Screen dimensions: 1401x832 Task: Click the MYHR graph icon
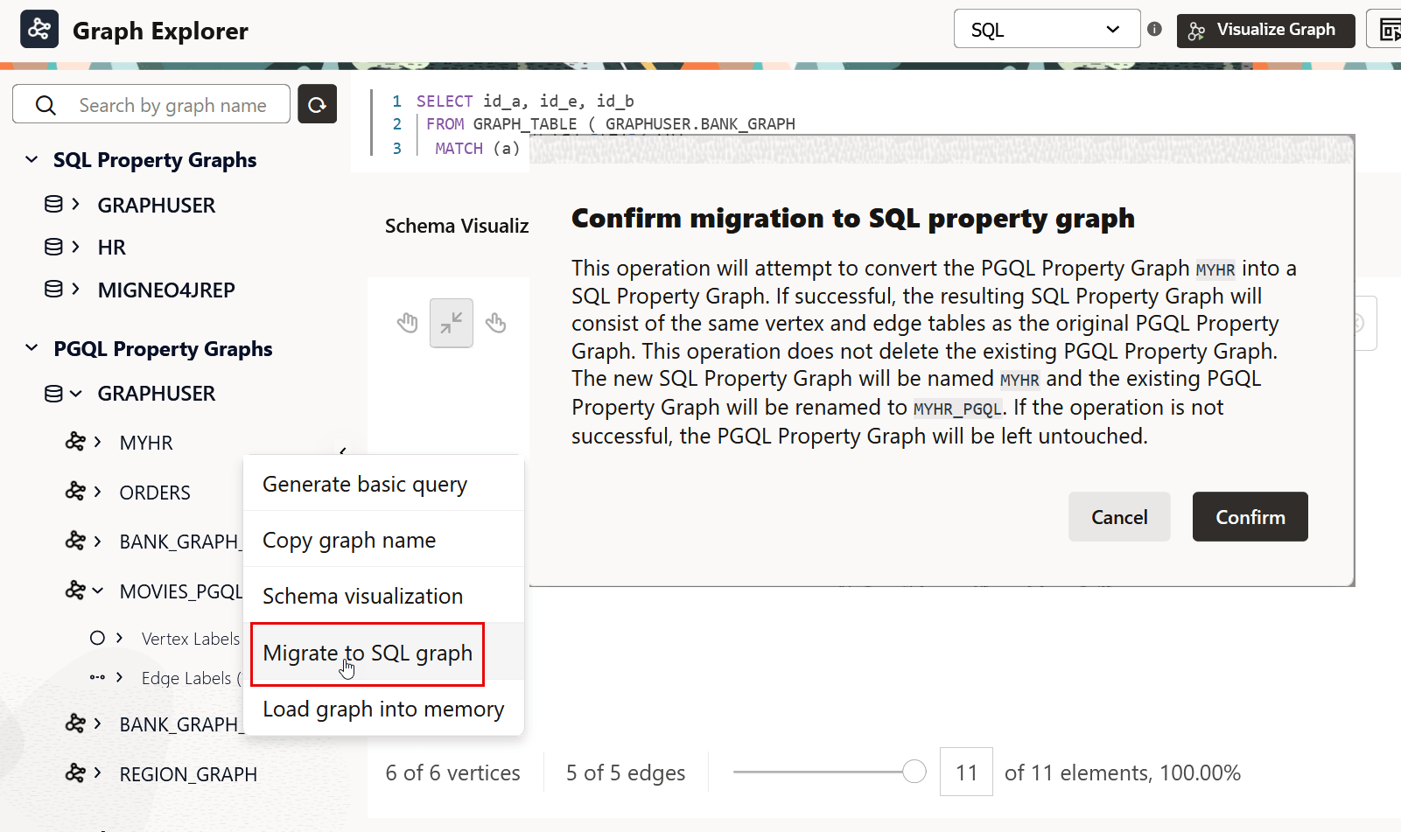[75, 441]
